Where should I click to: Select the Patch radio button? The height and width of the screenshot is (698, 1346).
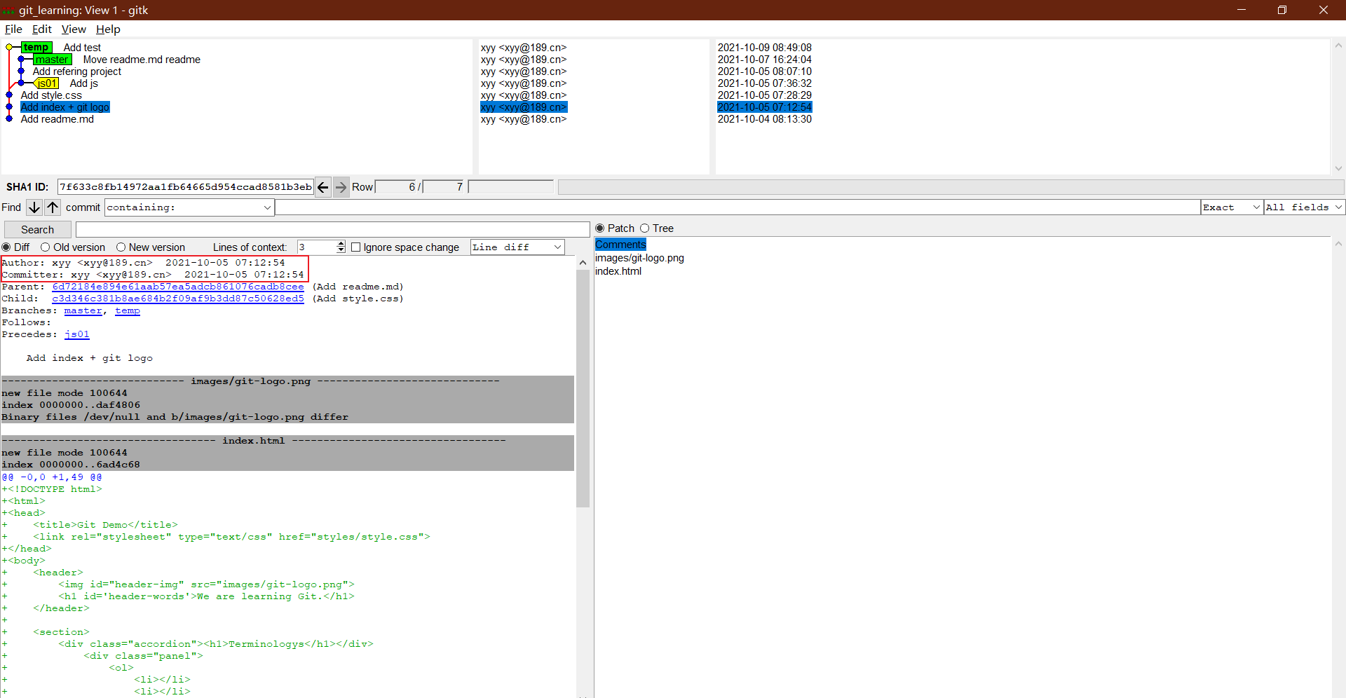click(600, 228)
